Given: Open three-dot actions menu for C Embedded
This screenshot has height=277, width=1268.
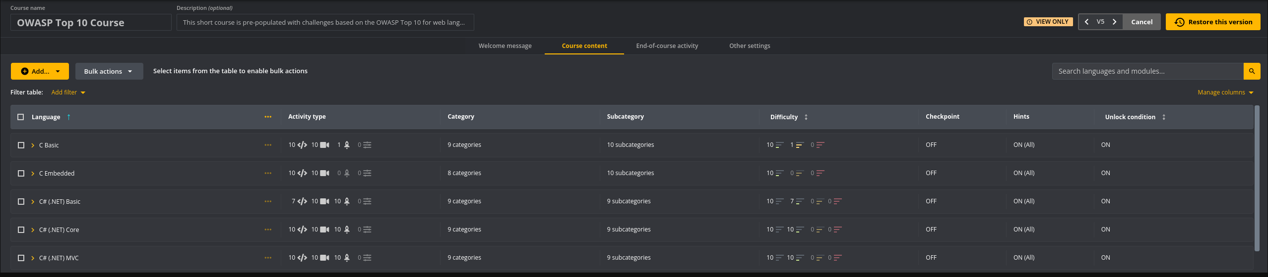Looking at the screenshot, I should coord(268,173).
